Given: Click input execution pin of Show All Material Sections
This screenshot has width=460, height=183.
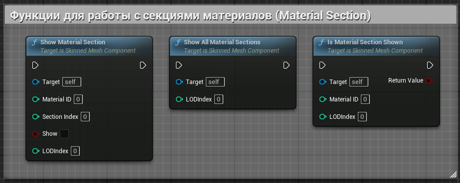Looking at the screenshot, I should [x=178, y=65].
